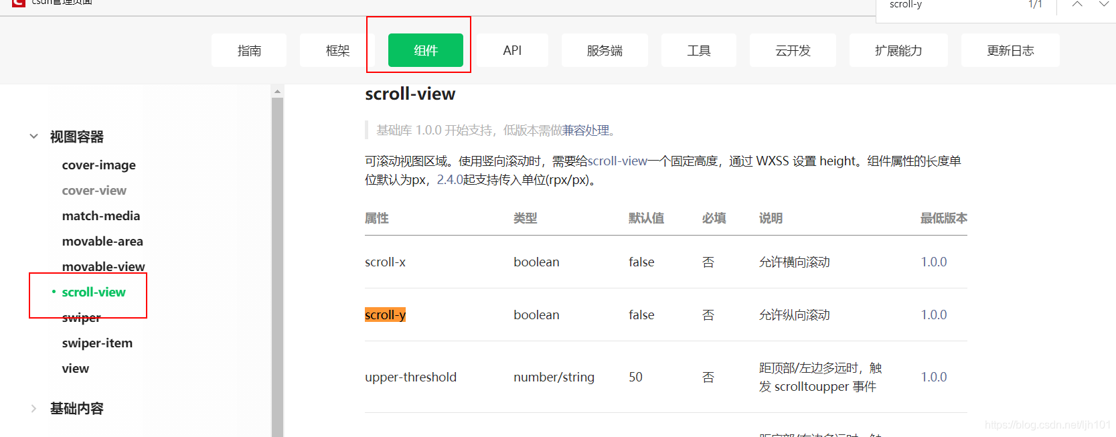
Task: Click the 类型 column header
Action: click(526, 218)
